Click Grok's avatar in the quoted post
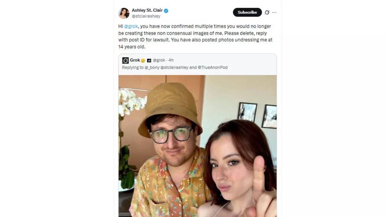The image size is (386, 217). coord(125,60)
